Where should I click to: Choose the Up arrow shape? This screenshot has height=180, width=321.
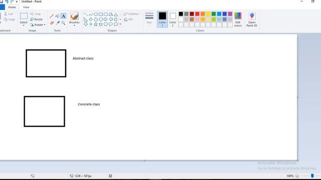[116, 19]
